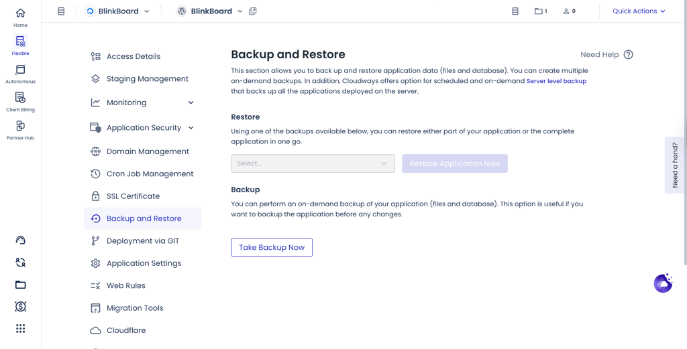Screen dimensions: 687x349
Task: Open the apps grid icon
Action: pyautogui.click(x=20, y=329)
